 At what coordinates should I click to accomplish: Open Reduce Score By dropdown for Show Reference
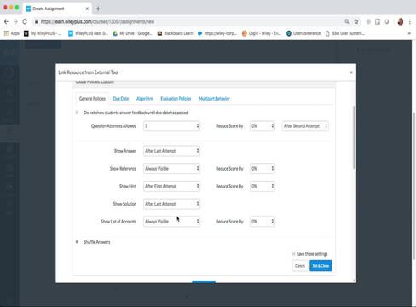pyautogui.click(x=263, y=169)
